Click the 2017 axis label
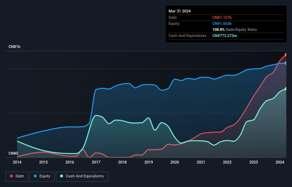The width and height of the screenshot is (292, 187). click(x=96, y=162)
